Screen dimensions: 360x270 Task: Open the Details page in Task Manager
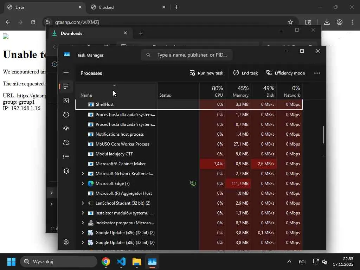(66, 156)
